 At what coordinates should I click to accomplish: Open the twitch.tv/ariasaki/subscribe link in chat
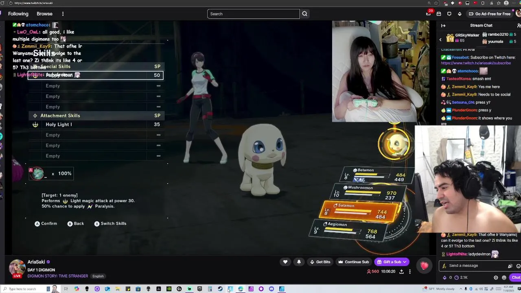[476, 63]
